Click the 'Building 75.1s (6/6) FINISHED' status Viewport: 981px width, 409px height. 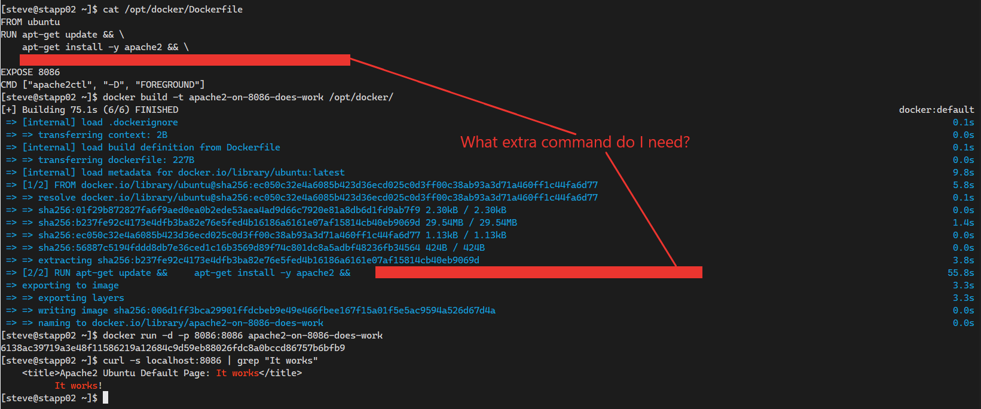click(100, 110)
